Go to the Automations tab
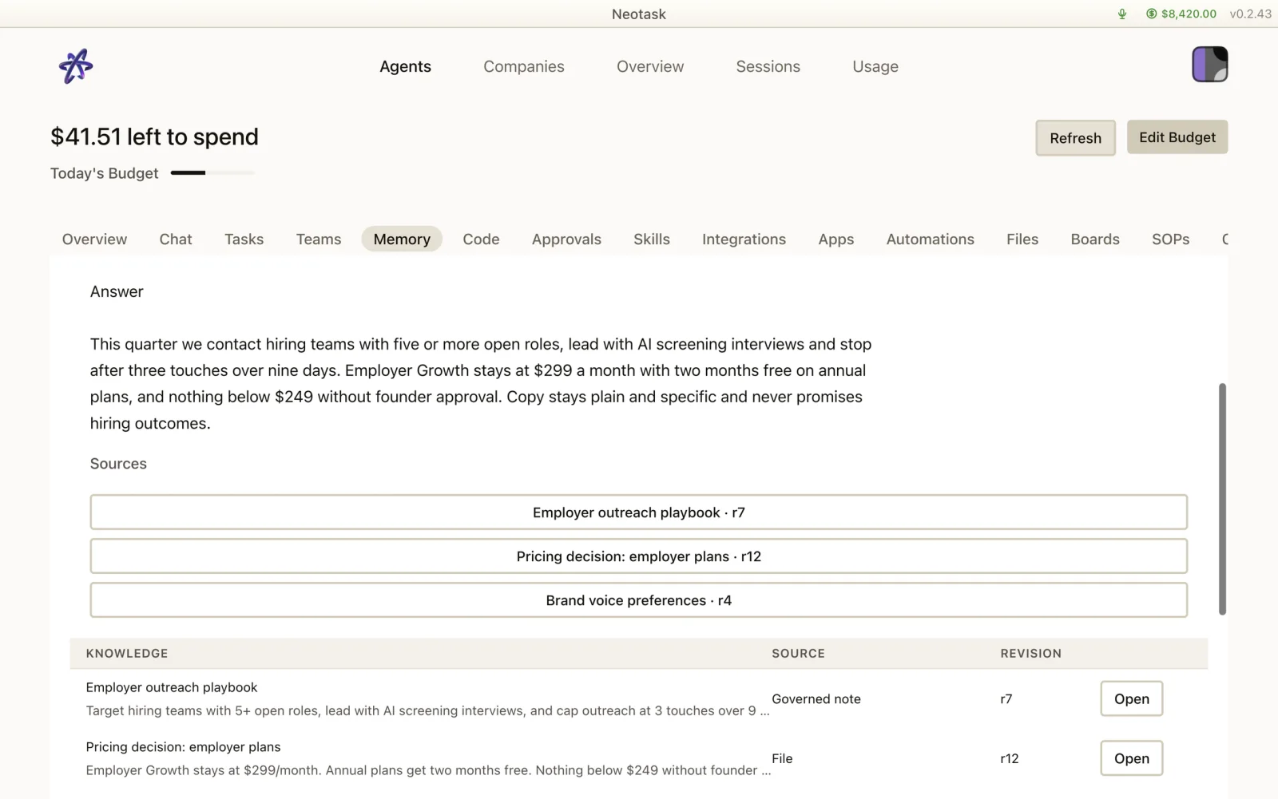 click(930, 239)
